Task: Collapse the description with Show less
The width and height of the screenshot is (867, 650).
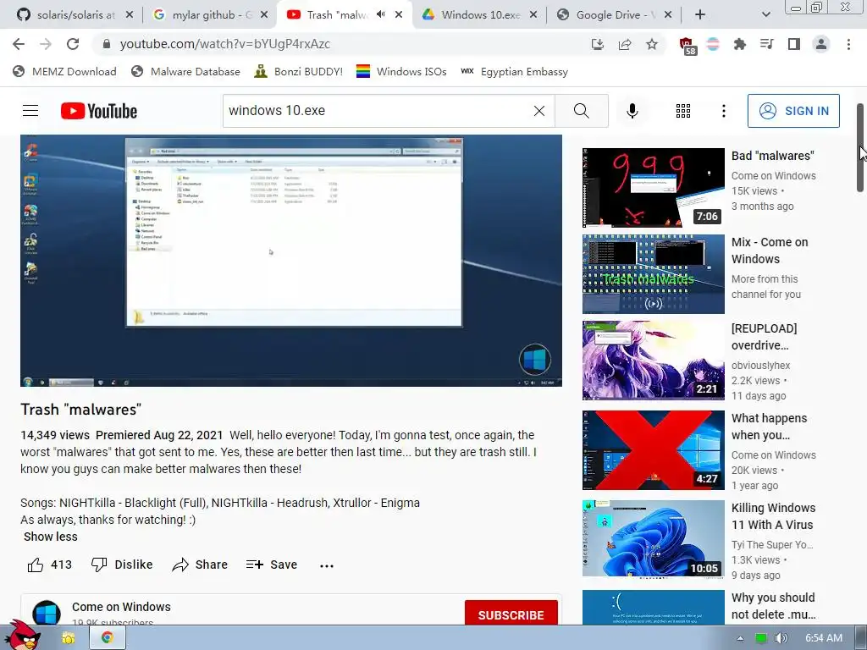Action: point(50,537)
